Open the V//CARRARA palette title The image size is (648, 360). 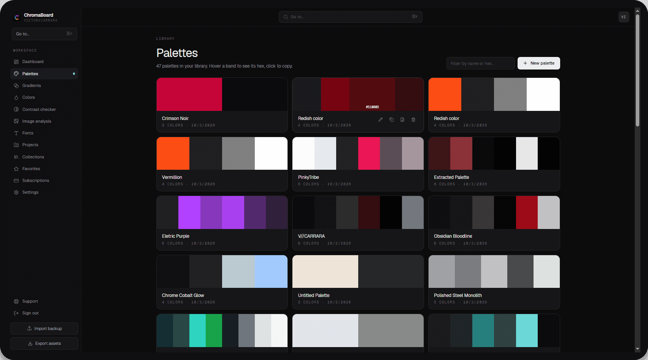click(311, 236)
